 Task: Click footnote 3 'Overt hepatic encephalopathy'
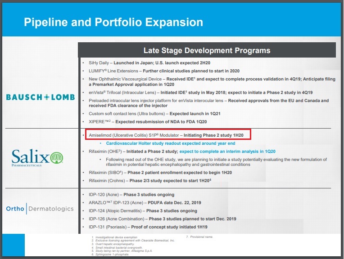click(x=113, y=244)
